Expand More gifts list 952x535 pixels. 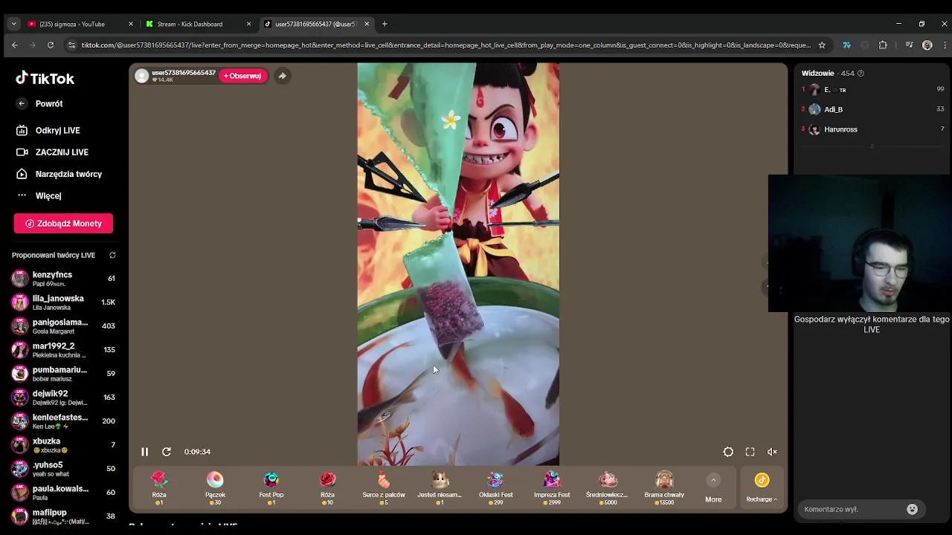point(713,488)
